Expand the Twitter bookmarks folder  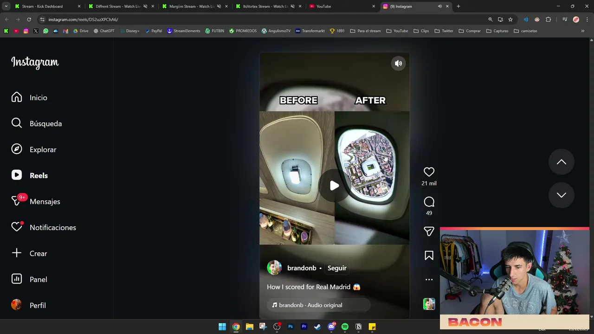[x=444, y=31]
